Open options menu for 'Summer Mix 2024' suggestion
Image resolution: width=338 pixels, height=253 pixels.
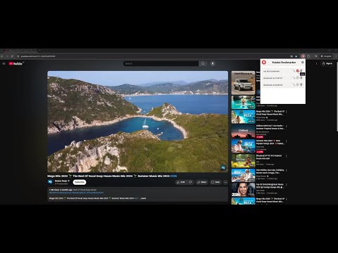pos(287,141)
